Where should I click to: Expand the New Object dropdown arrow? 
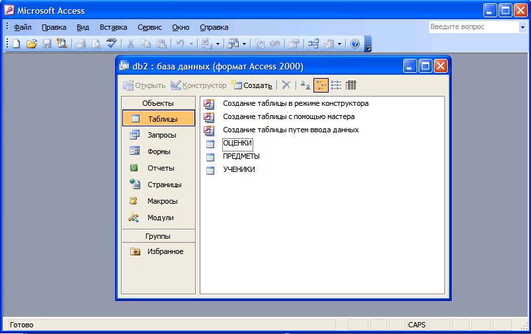[339, 44]
